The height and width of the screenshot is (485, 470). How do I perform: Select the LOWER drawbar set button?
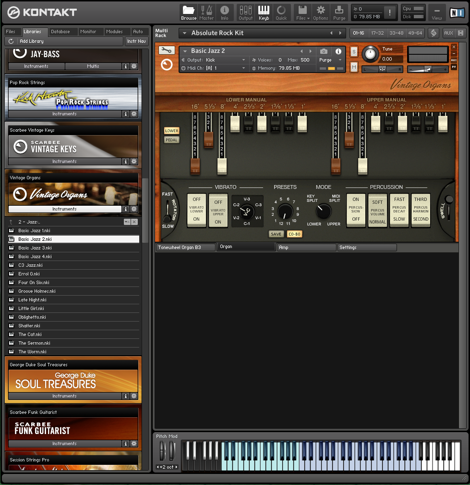(x=171, y=131)
